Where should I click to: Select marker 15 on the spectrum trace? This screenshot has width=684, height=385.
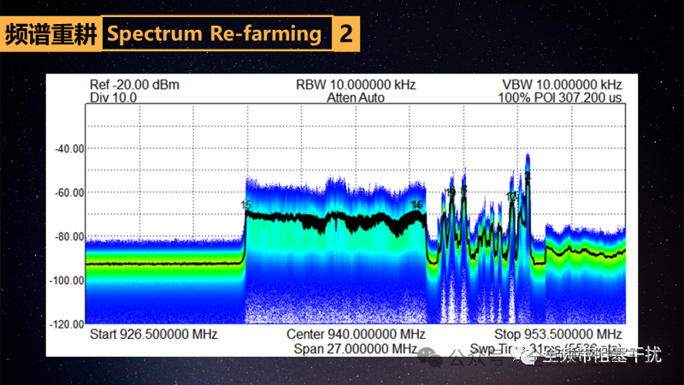tap(245, 204)
